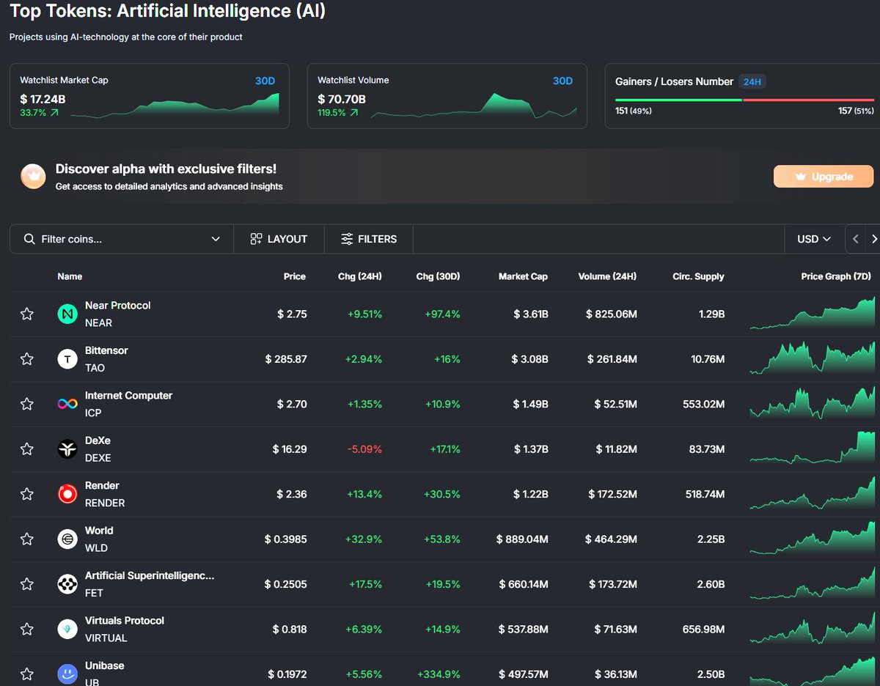The width and height of the screenshot is (880, 686).
Task: Click Render volume $ 172.52M
Action: tap(612, 494)
